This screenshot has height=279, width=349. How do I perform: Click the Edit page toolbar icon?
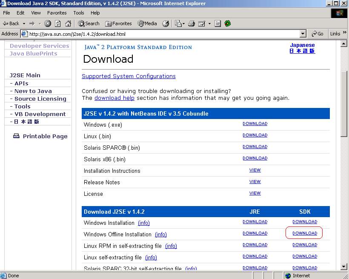point(202,23)
